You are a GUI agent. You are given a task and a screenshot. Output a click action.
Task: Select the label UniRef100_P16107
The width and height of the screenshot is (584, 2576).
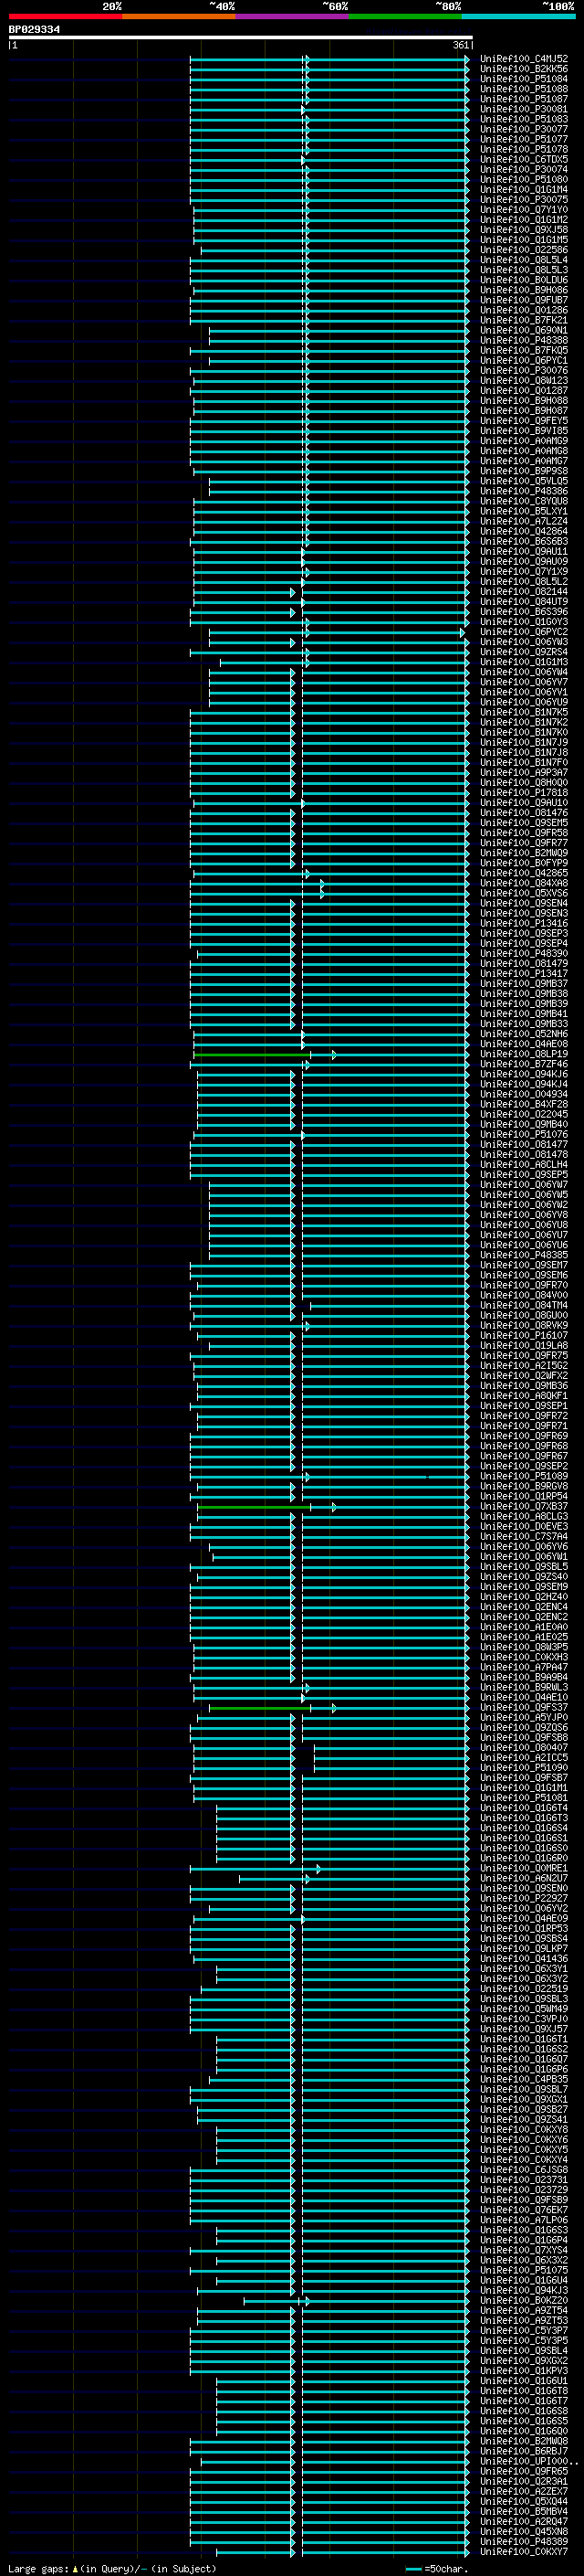524,1336
